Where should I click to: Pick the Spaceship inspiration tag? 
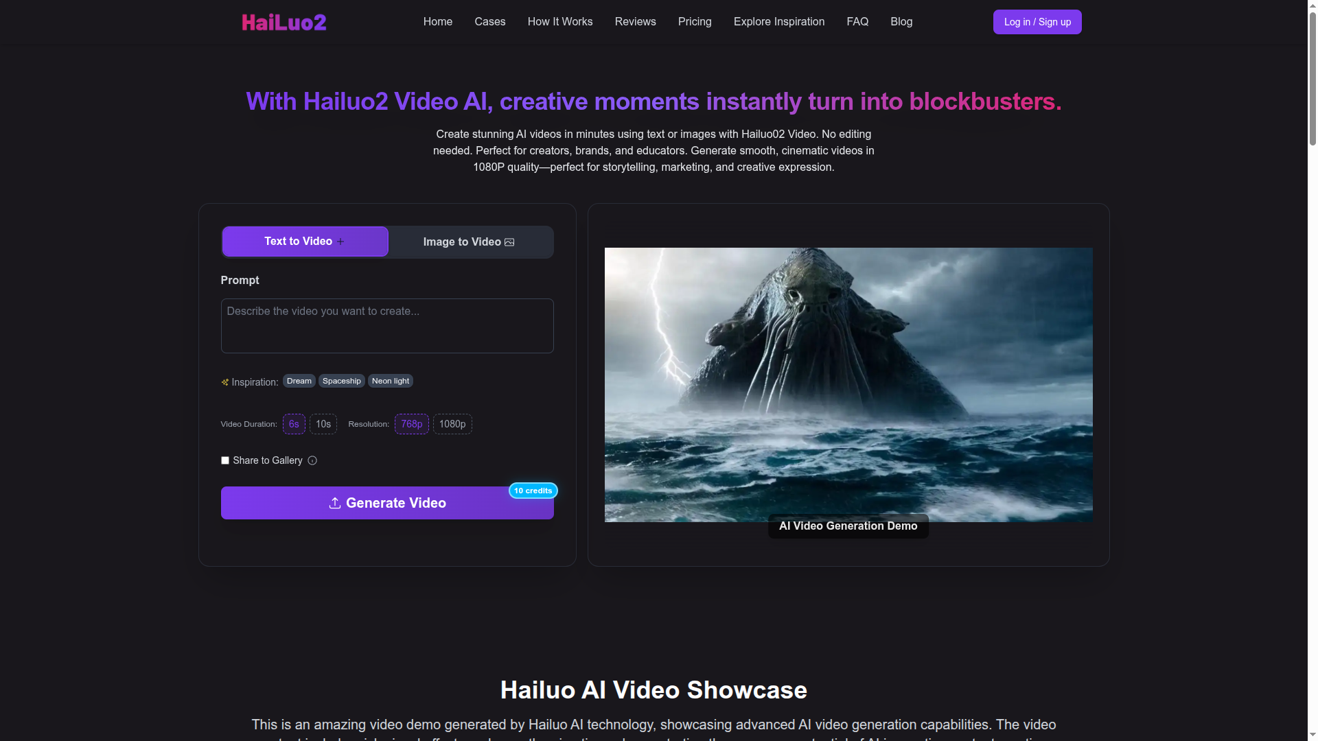click(342, 381)
